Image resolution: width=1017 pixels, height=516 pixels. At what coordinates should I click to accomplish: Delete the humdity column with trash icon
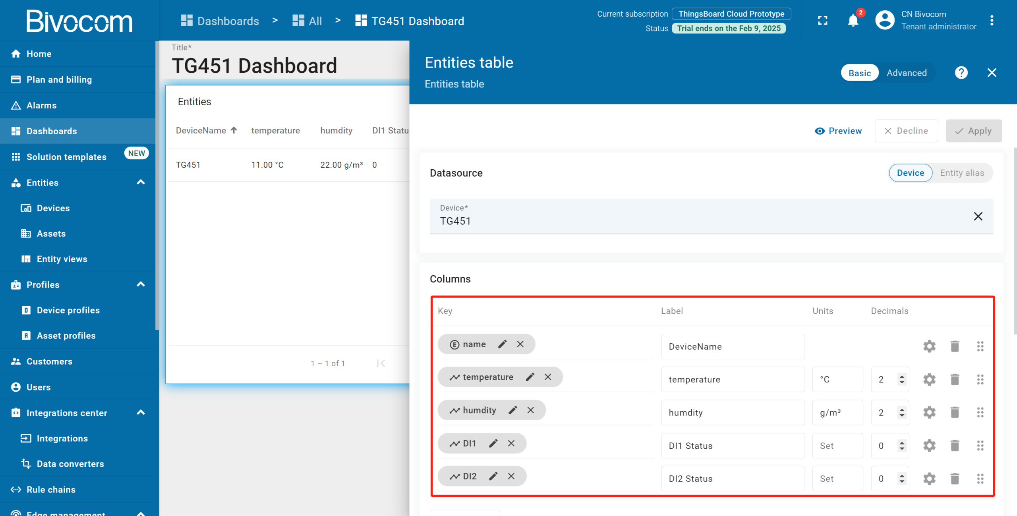pos(955,412)
